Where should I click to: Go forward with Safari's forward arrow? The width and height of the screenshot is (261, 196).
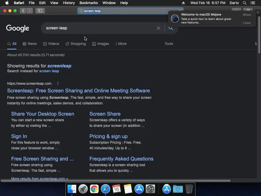pyautogui.click(x=30, y=11)
